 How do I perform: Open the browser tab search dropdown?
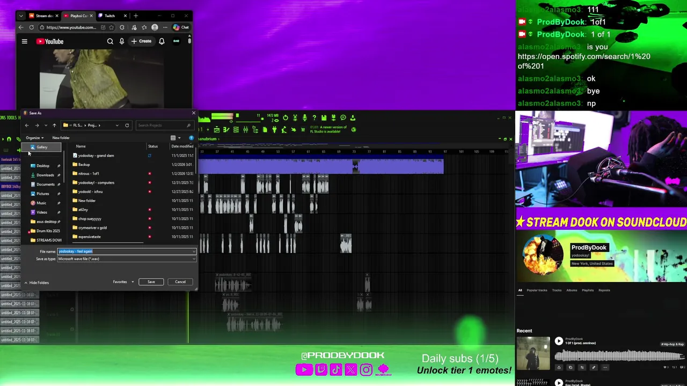click(x=21, y=16)
